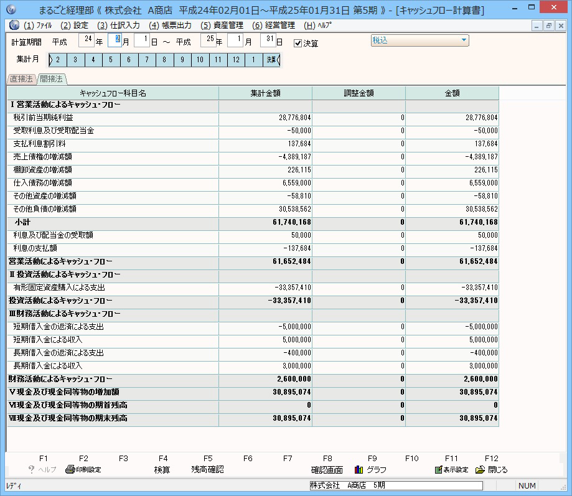Click the start year field showing 24
Image resolution: width=572 pixels, height=496 pixels.
click(x=87, y=40)
